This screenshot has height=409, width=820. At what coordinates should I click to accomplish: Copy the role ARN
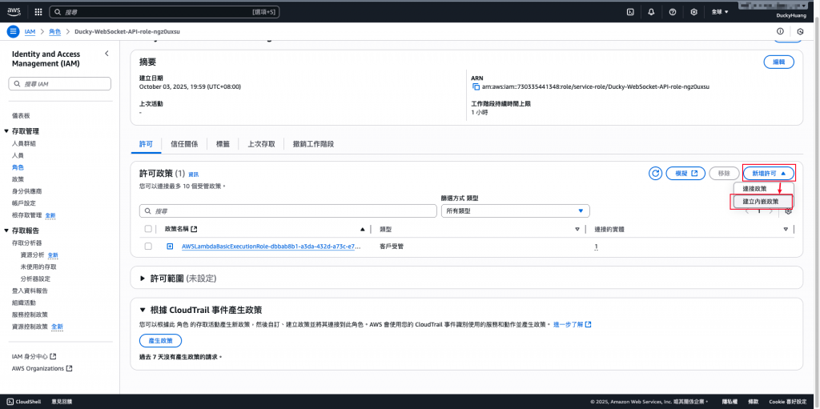coord(476,86)
